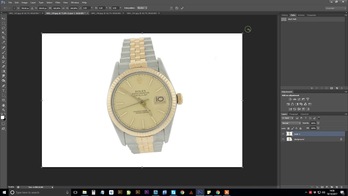348x196 pixels.
Task: Open the Paths panel flyout menu
Action: coord(346,15)
